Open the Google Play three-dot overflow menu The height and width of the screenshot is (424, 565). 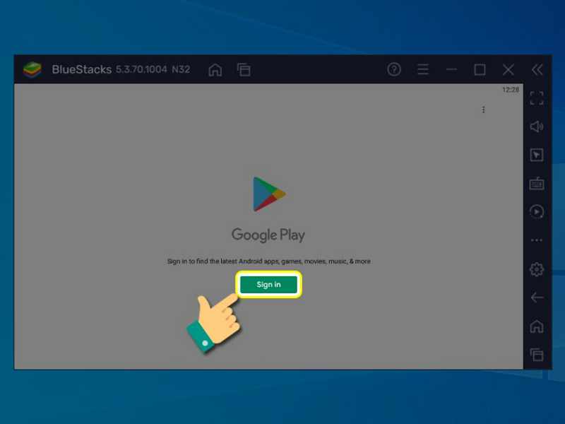(483, 110)
